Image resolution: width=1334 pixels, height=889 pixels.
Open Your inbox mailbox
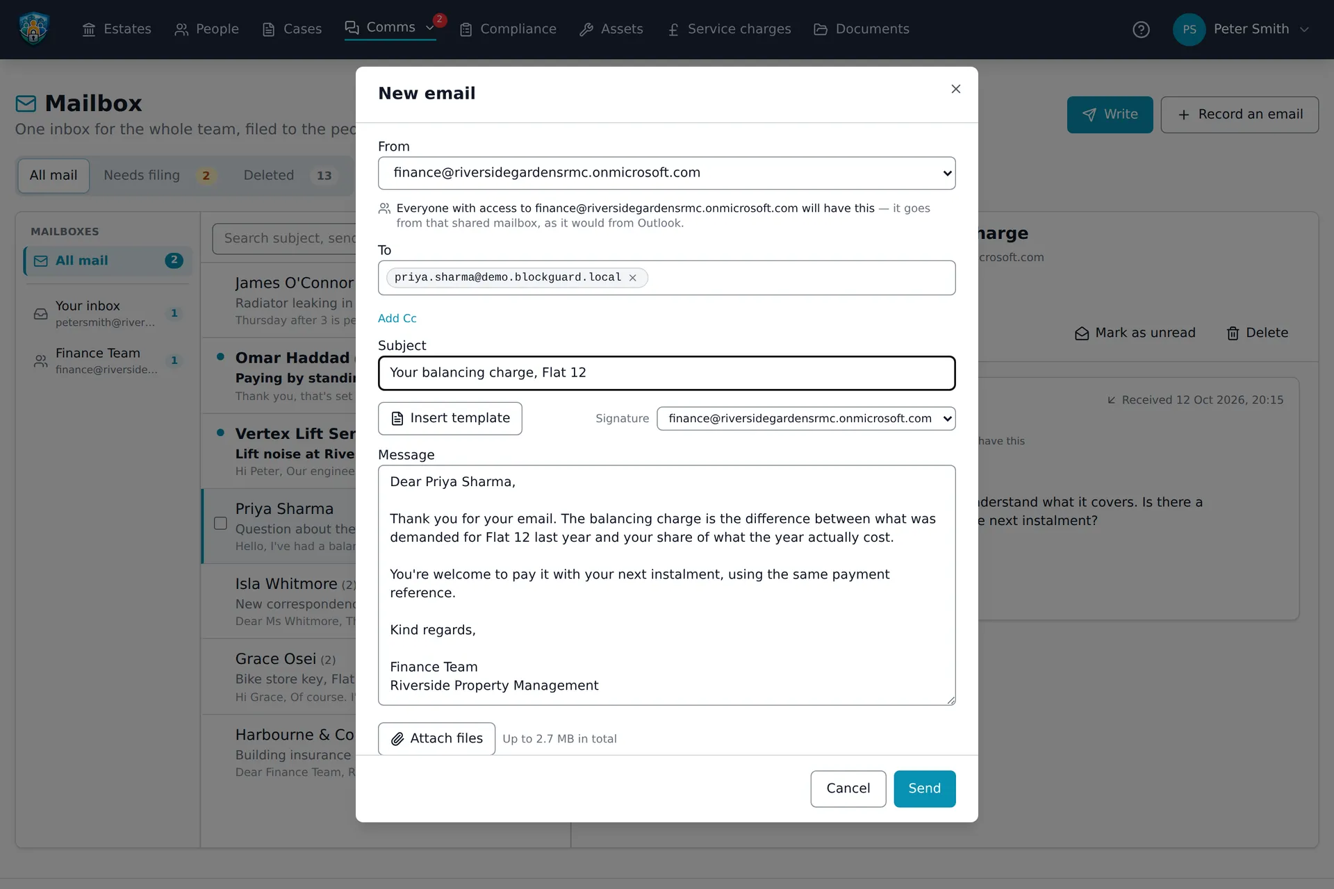click(x=108, y=313)
